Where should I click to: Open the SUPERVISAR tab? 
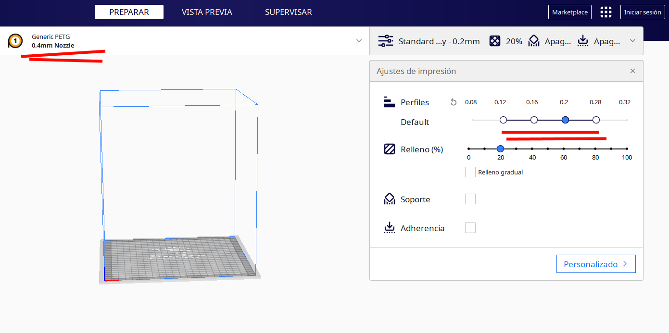288,12
